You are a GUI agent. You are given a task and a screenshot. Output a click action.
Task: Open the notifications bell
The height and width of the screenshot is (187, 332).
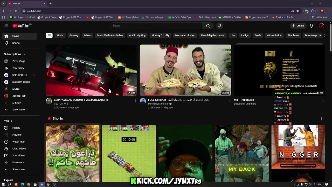pos(311,26)
